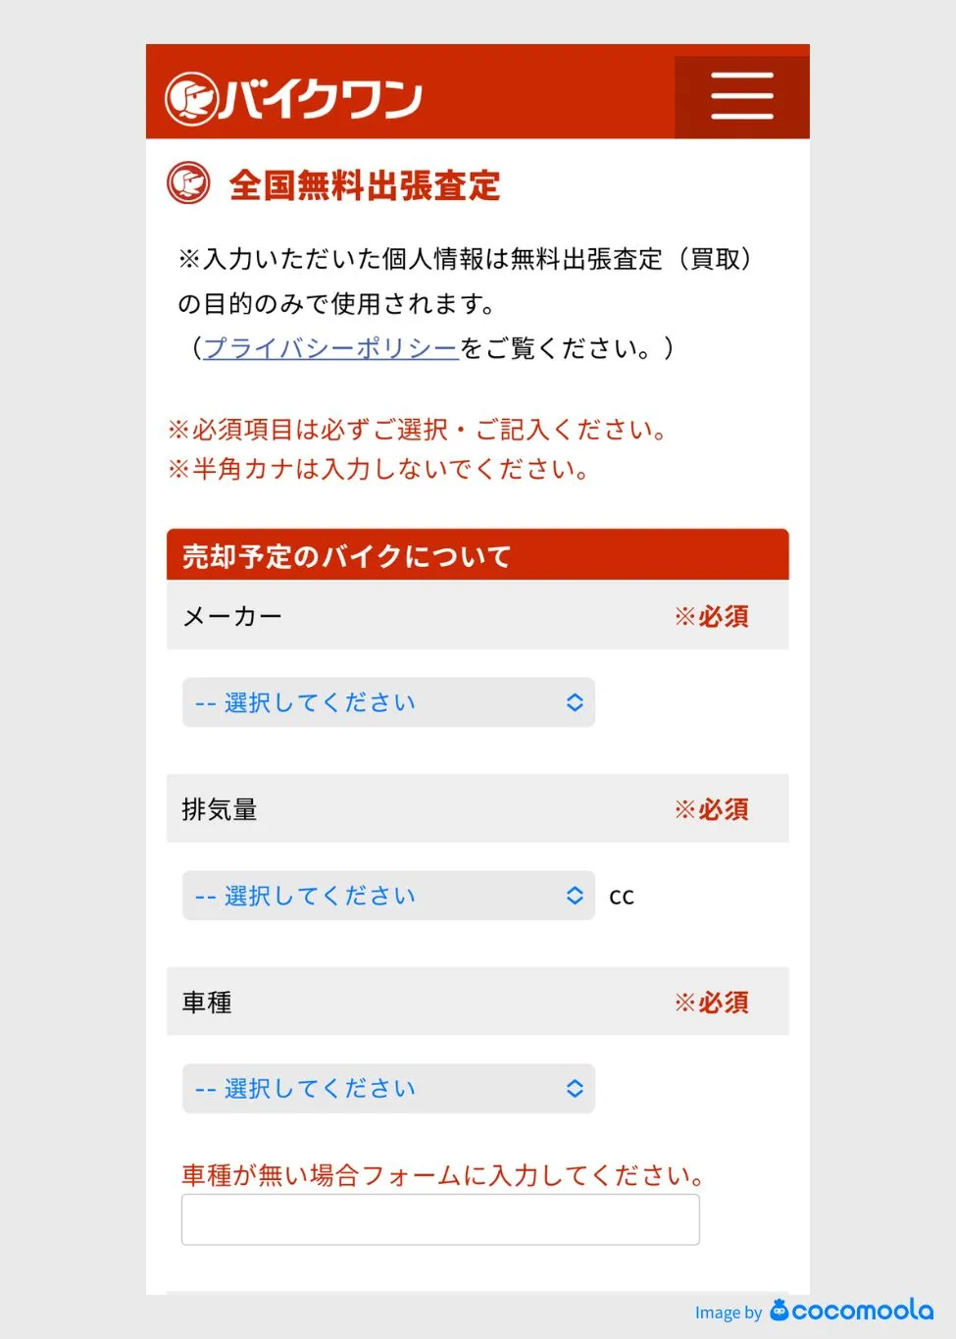Click the メーカー field label

pos(232,616)
